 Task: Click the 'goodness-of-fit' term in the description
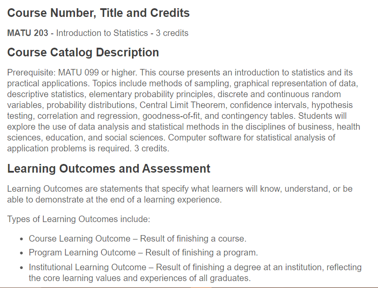(x=171, y=116)
